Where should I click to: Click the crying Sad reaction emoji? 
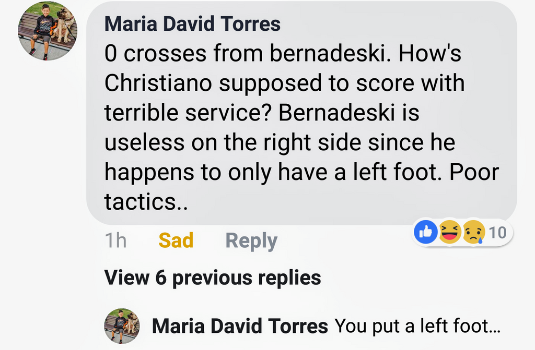pyautogui.click(x=473, y=232)
